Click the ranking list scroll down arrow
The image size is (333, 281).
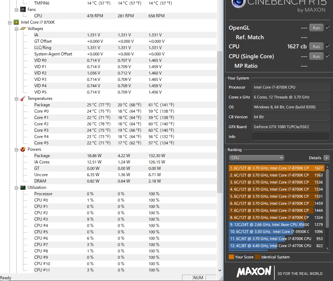(x=327, y=249)
